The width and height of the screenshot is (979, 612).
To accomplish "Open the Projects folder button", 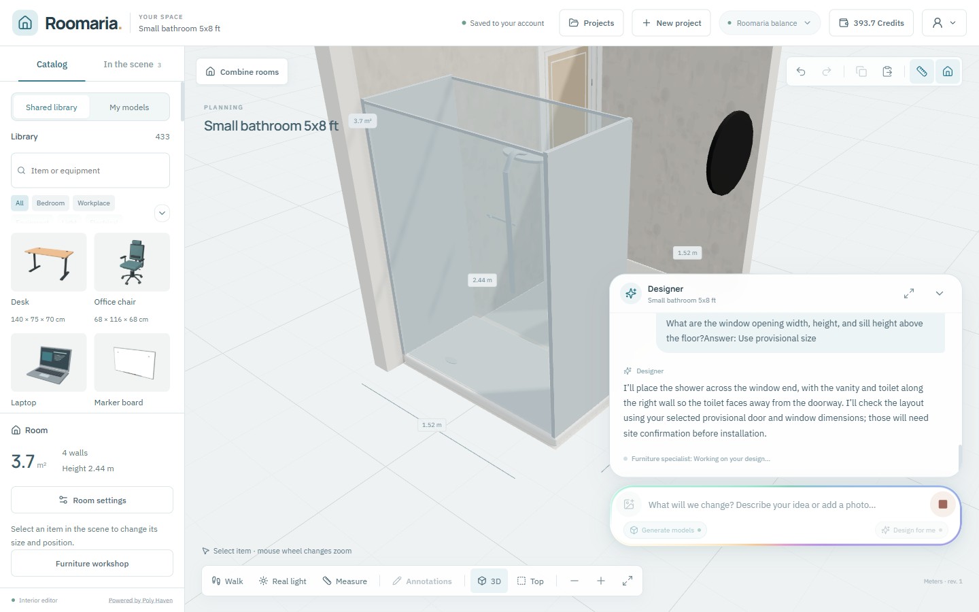I will click(591, 22).
